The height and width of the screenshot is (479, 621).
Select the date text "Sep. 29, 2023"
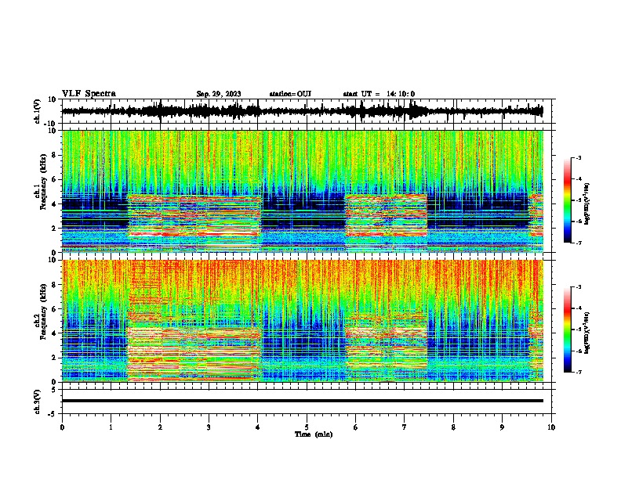[219, 94]
